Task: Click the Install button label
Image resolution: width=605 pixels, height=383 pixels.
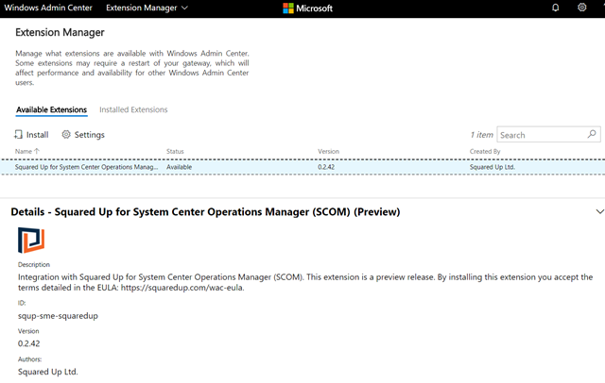Action: 38,135
